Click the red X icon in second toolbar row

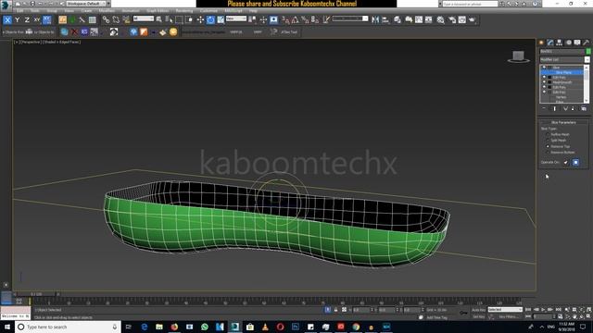pyautogui.click(x=74, y=32)
